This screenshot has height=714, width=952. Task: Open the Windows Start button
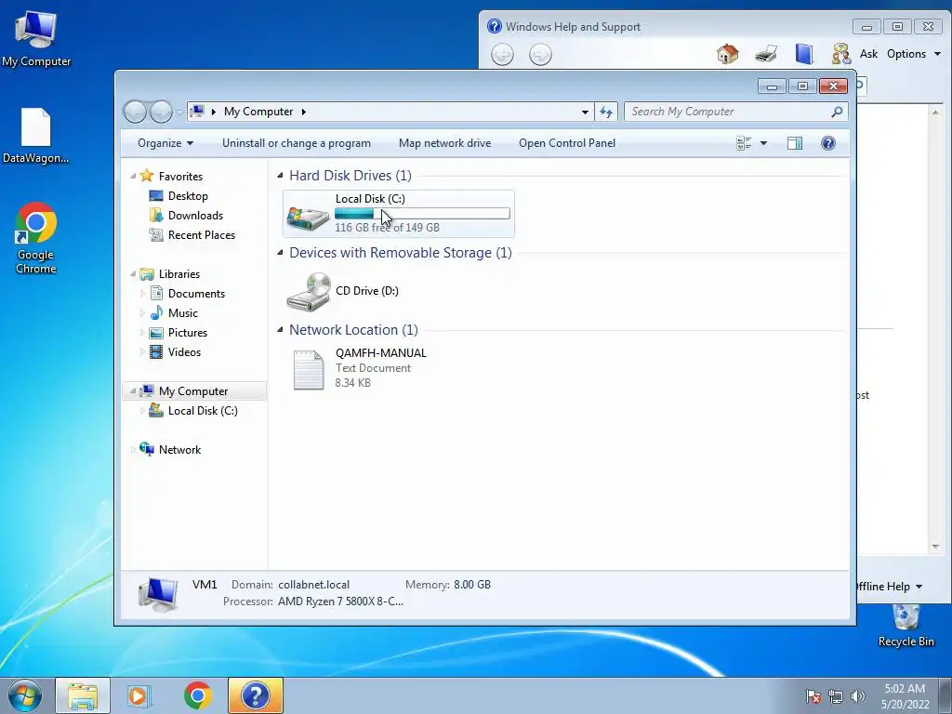point(24,695)
